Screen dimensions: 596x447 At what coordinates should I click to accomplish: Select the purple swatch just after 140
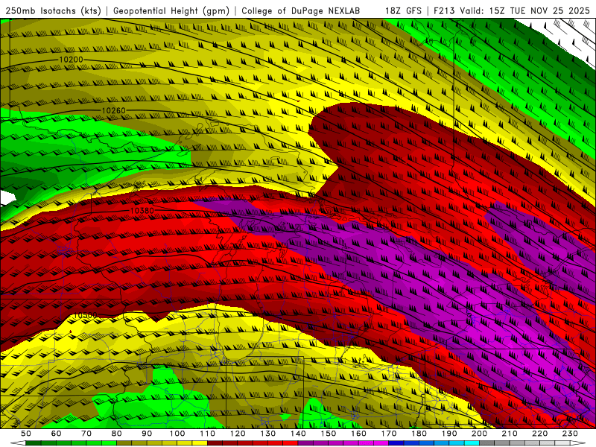pos(305,443)
